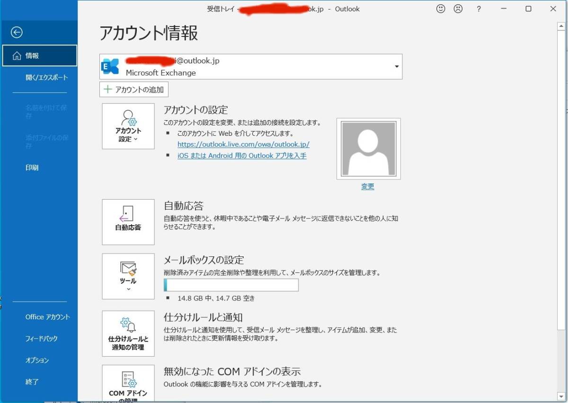This screenshot has height=403, width=568.
Task: Open Help with the question mark icon
Action: [x=479, y=9]
